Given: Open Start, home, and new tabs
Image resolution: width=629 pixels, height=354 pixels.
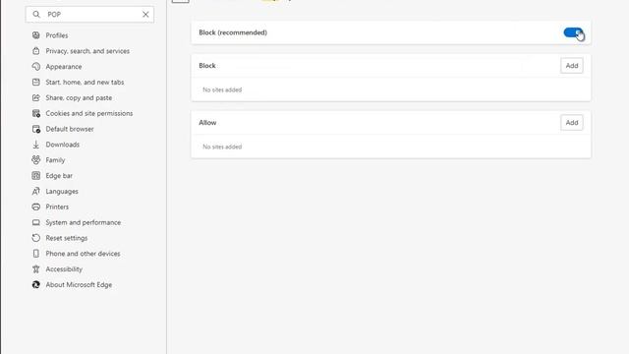Looking at the screenshot, I should pos(85,83).
